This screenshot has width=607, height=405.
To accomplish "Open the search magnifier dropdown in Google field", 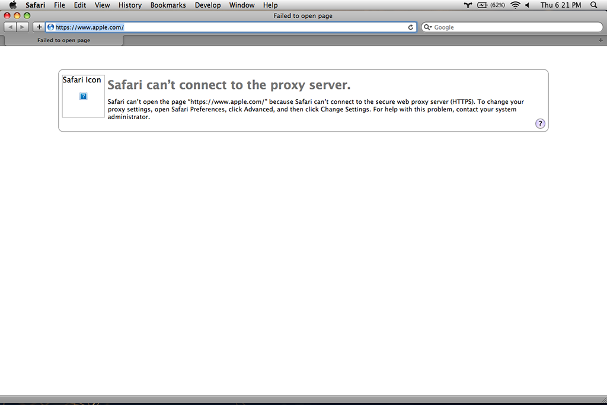I will click(427, 27).
